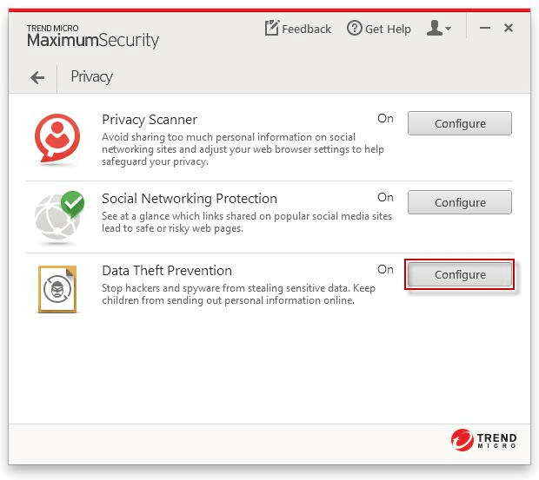Minimize the Maximum Security window
539x480 pixels.
click(485, 28)
